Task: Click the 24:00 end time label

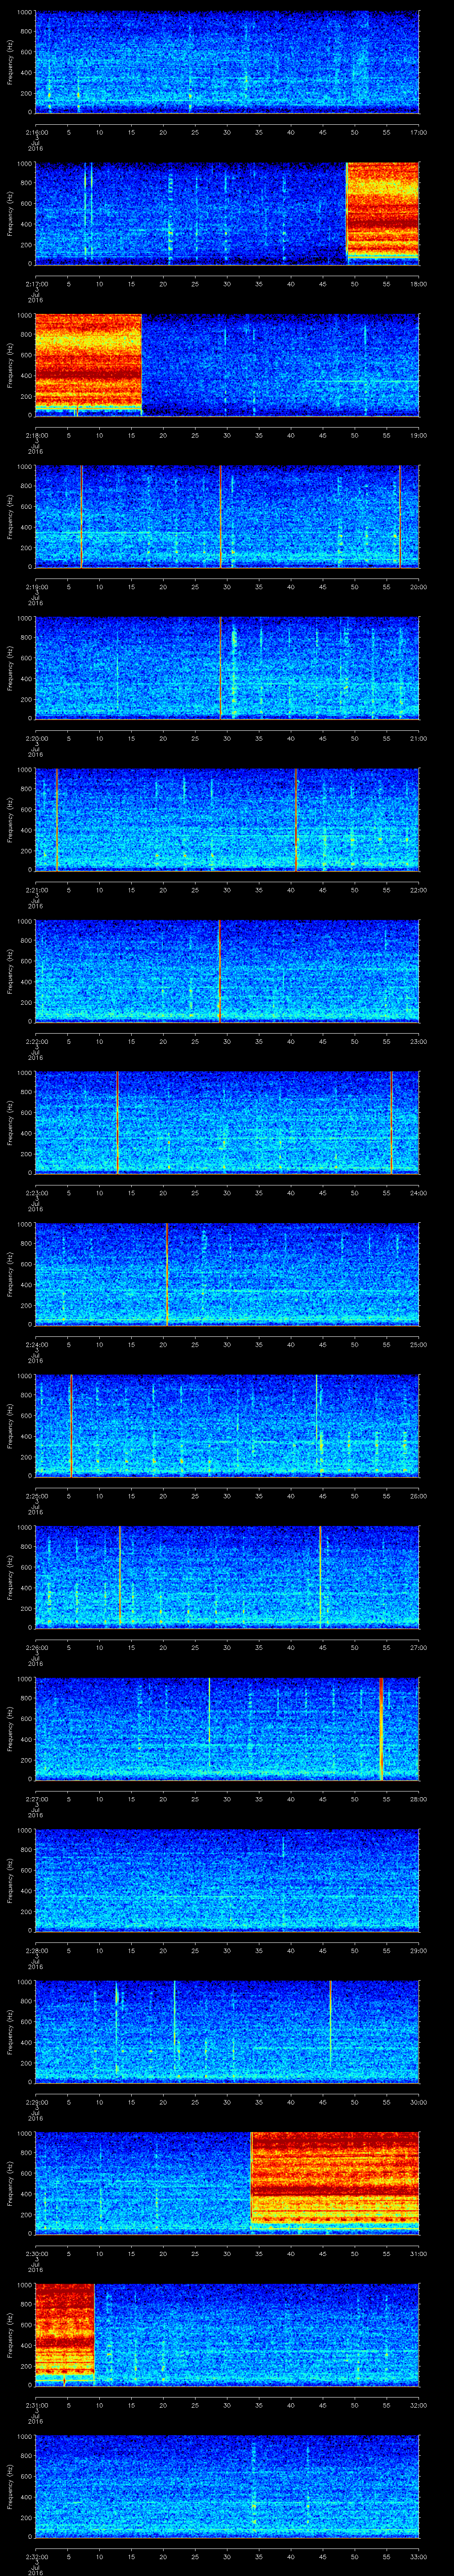Action: 418,1192
